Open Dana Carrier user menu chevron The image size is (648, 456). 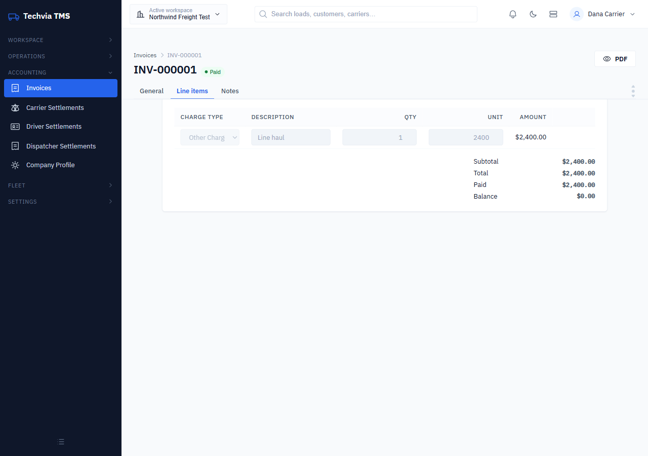tap(632, 14)
